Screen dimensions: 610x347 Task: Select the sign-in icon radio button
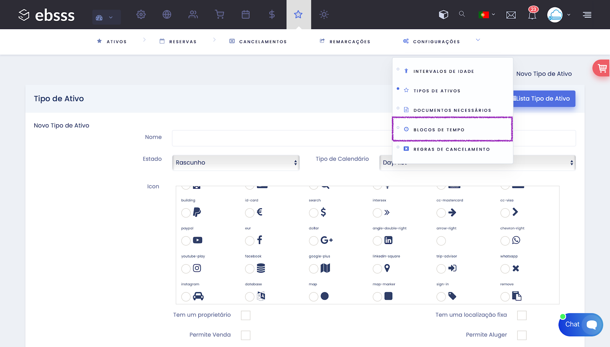(x=441, y=269)
